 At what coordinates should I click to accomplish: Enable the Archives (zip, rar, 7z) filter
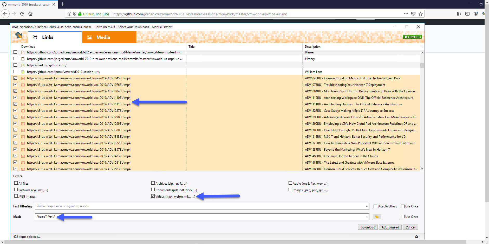pos(153,183)
